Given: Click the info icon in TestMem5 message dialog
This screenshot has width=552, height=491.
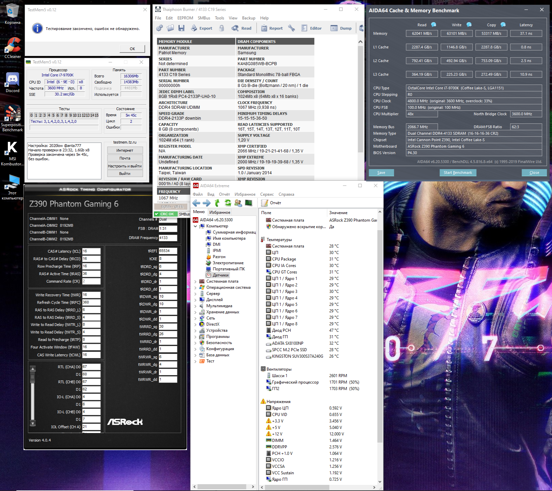Looking at the screenshot, I should click(38, 28).
